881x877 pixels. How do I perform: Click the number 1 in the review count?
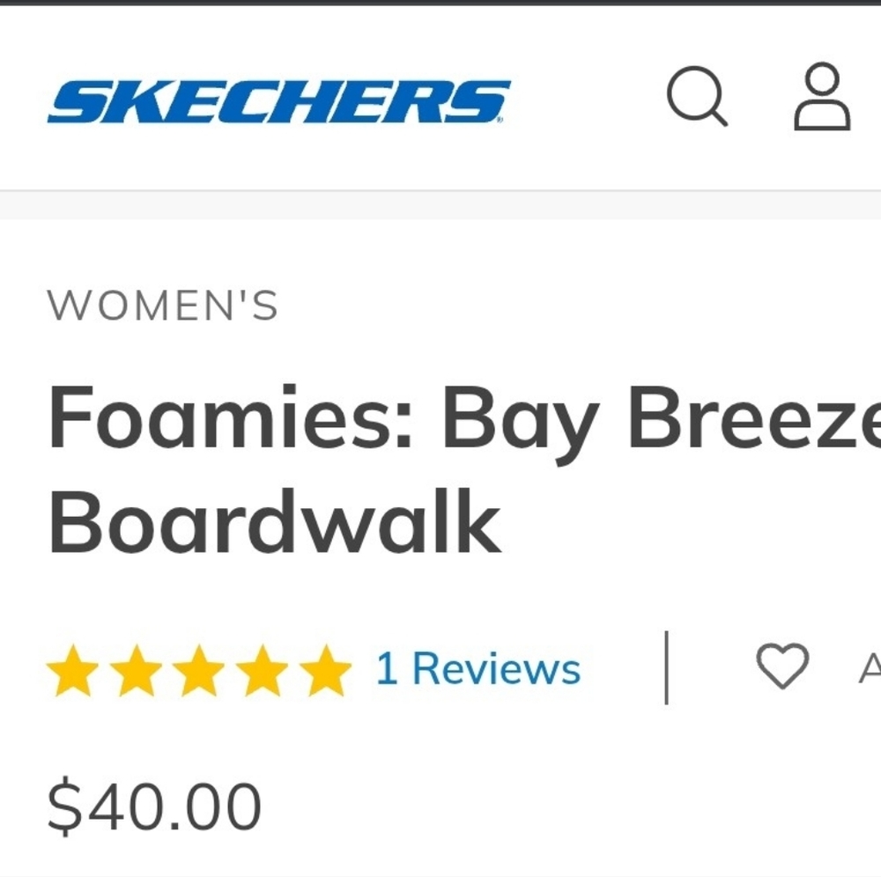point(387,668)
